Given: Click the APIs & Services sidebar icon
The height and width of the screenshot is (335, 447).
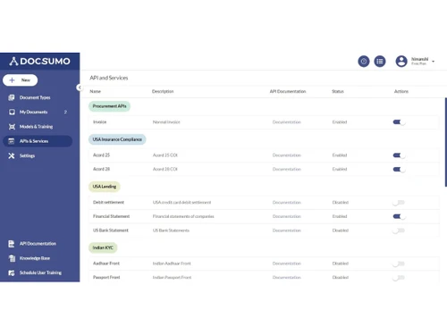Looking at the screenshot, I should pyautogui.click(x=12, y=141).
